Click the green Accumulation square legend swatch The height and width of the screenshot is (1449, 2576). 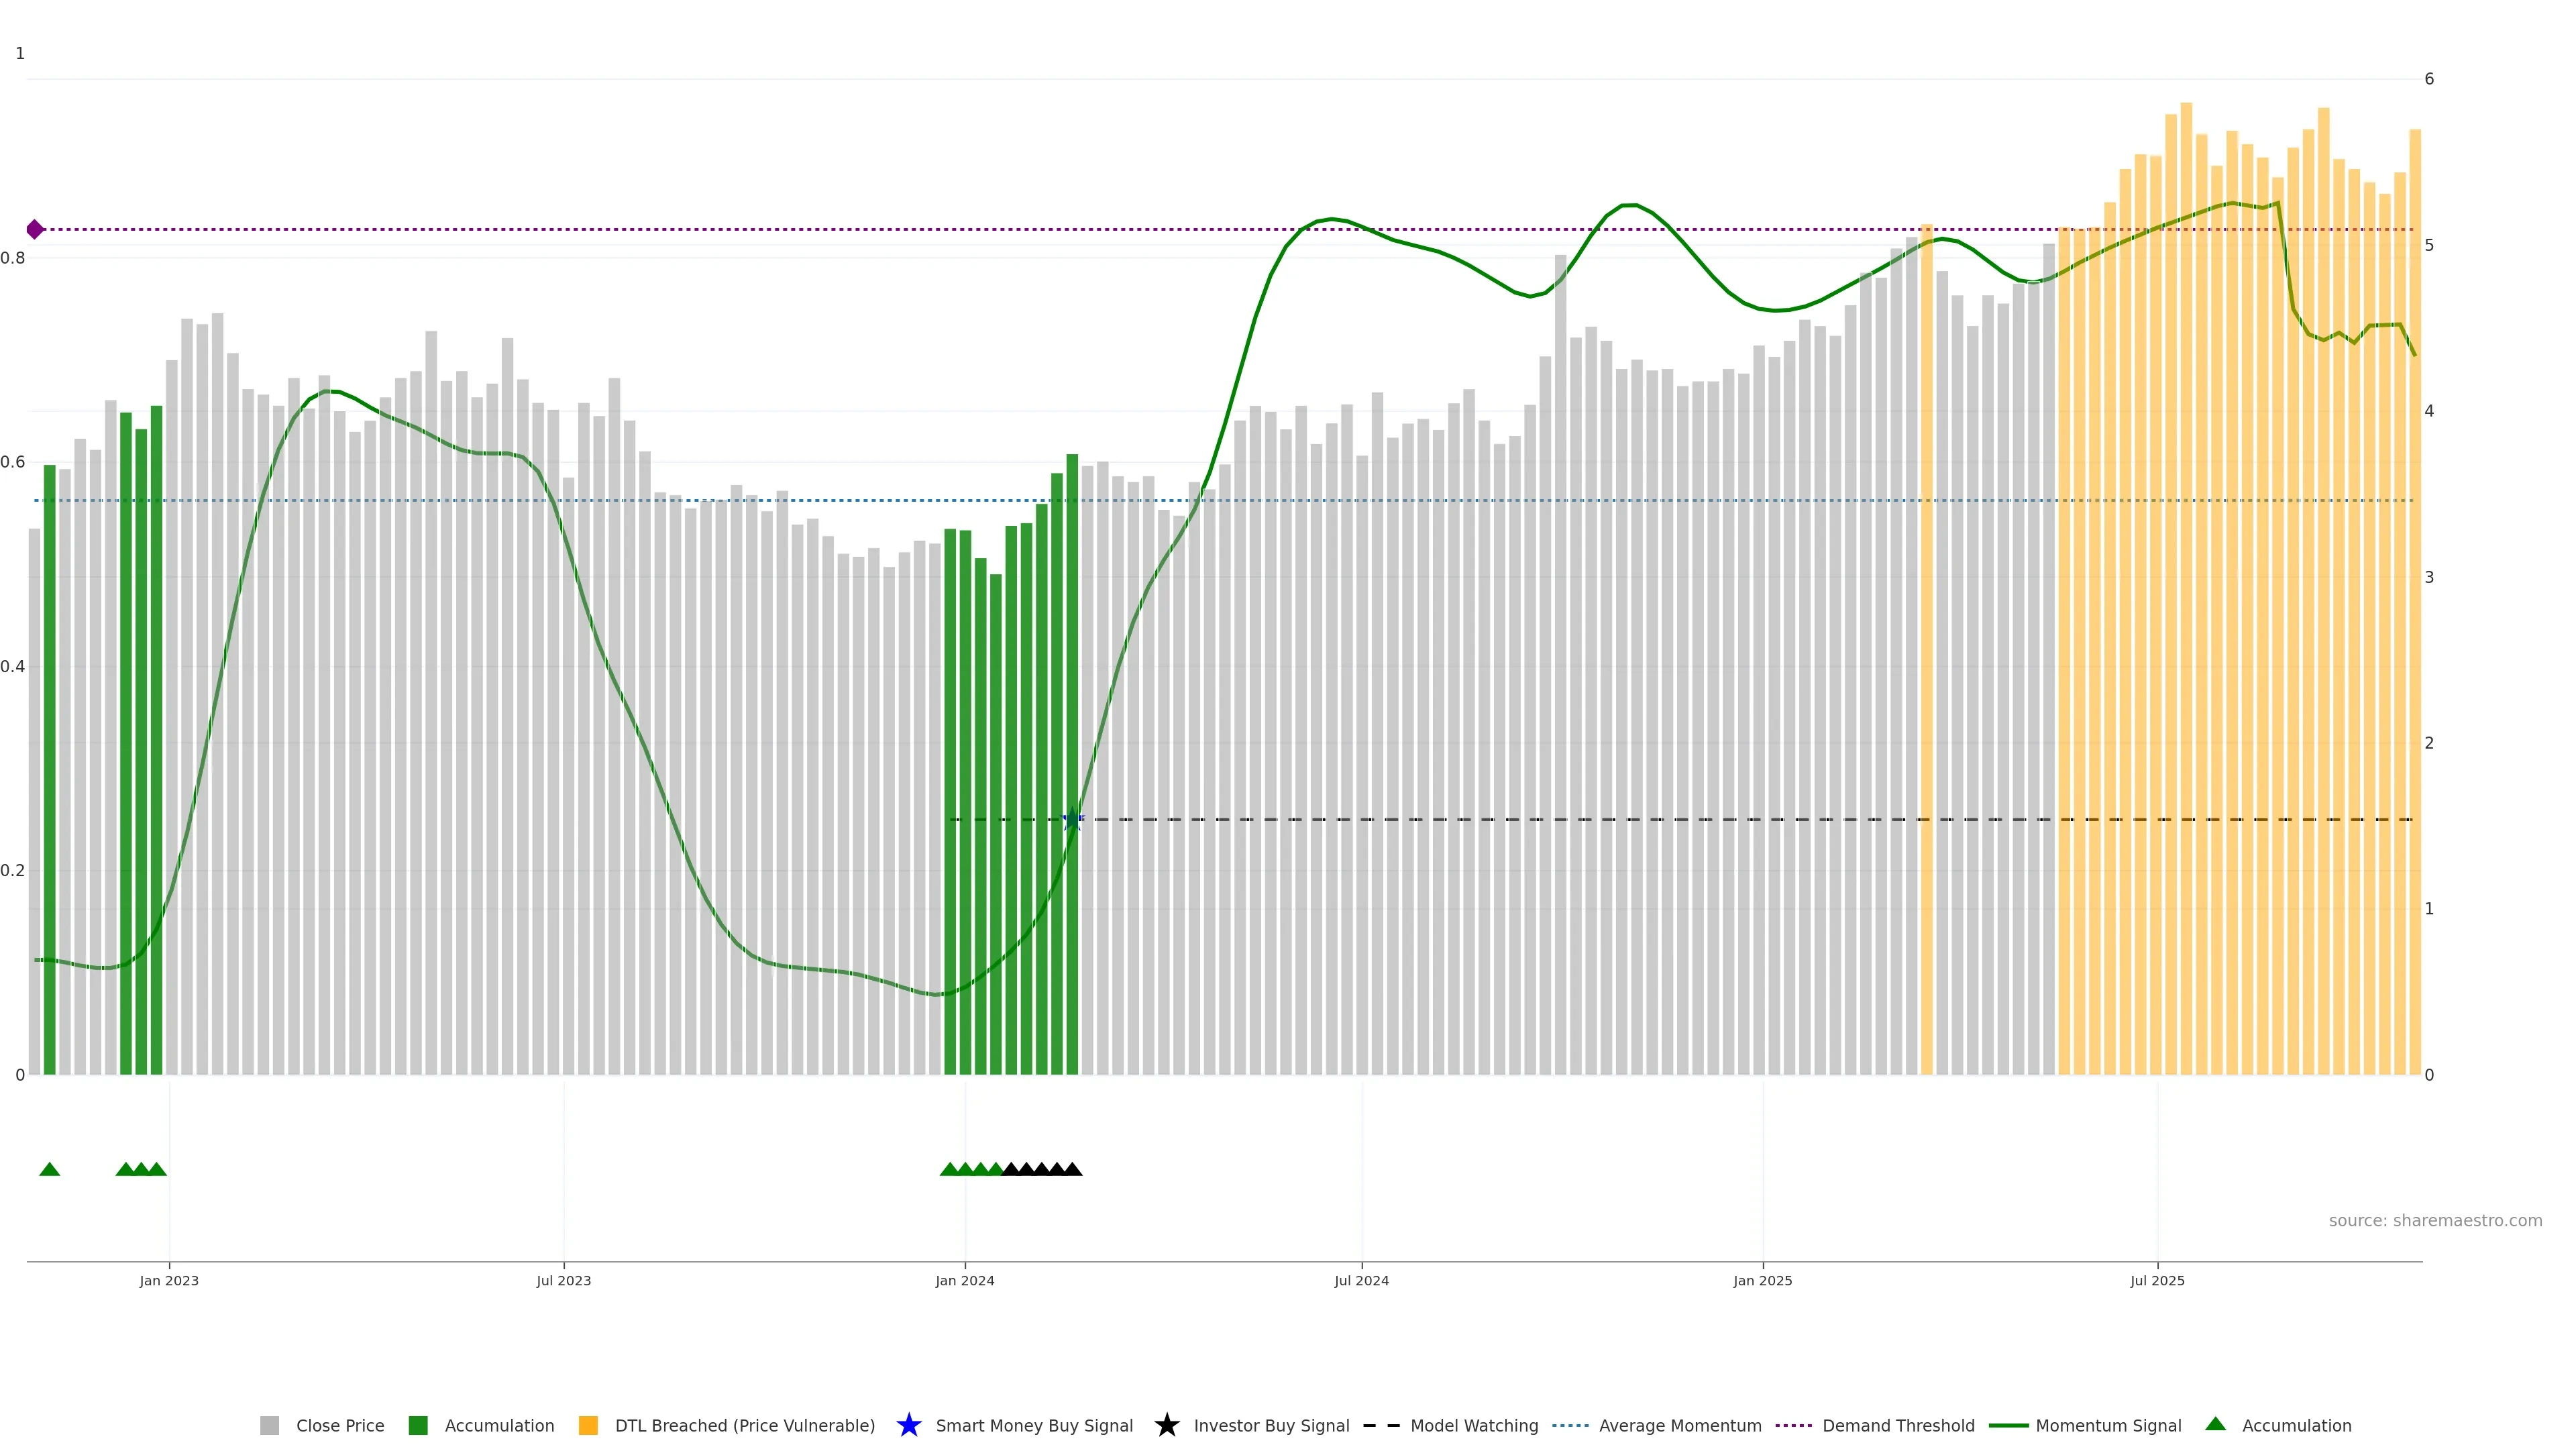pyautogui.click(x=418, y=1425)
